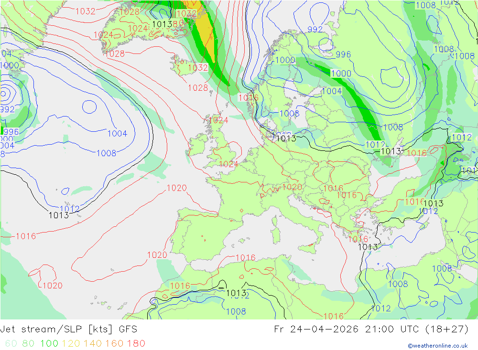Select the 140 knots legend value
This screenshot has height=350, width=478.
pos(93,343)
